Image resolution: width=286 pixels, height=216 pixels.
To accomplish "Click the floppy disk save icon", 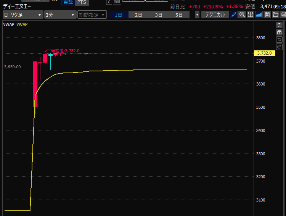I will [x=267, y=15].
